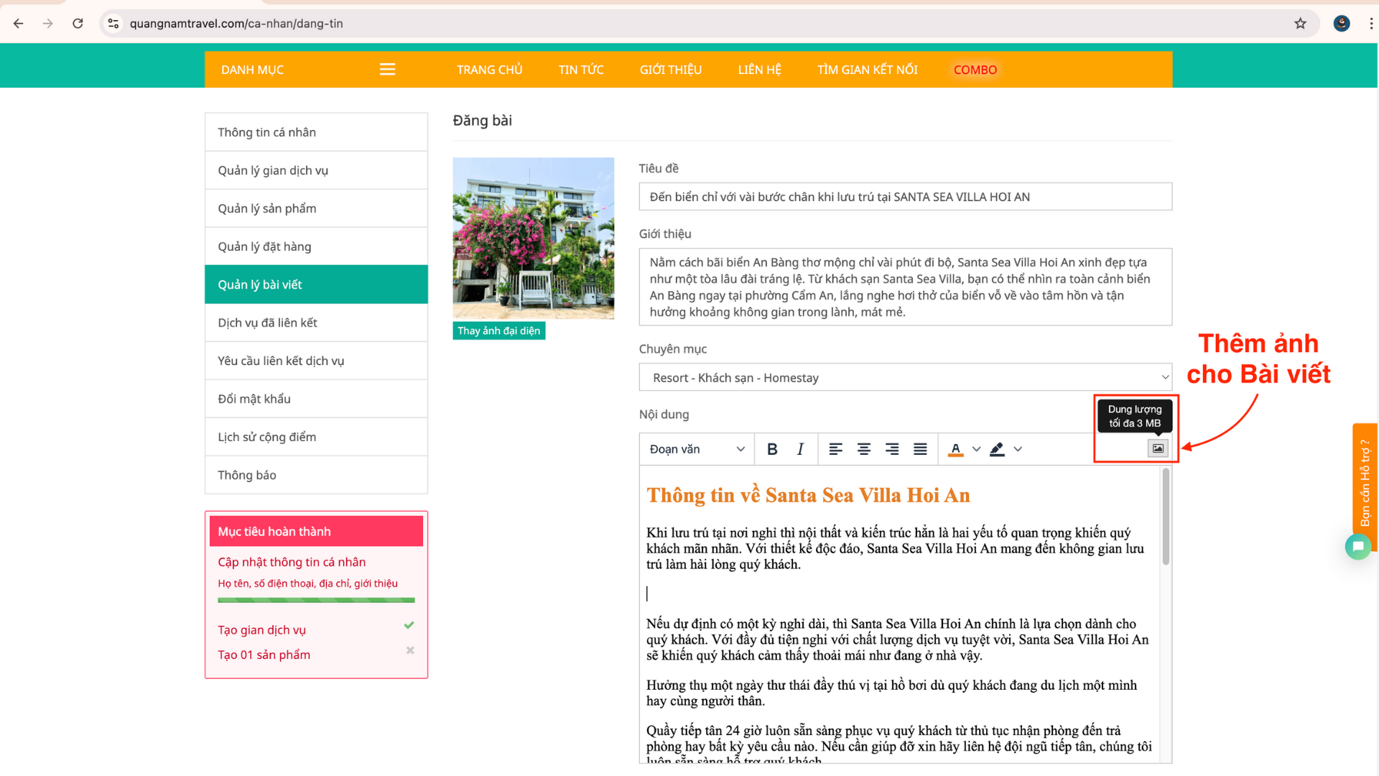Align text left in the editor
Viewport: 1379px width, 776px height.
pyautogui.click(x=835, y=449)
